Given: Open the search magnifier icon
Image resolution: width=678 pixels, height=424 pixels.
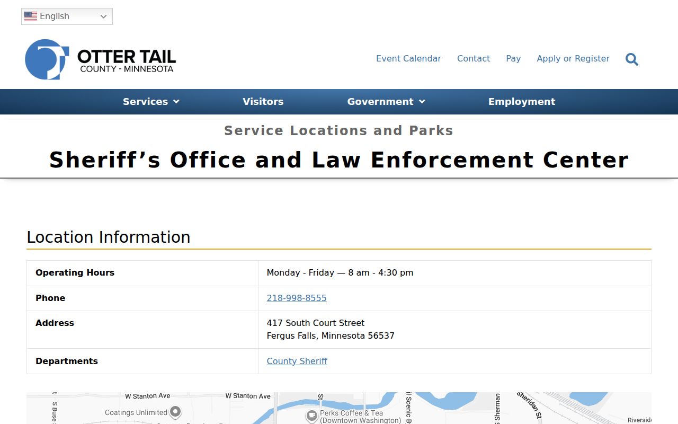Looking at the screenshot, I should [632, 59].
